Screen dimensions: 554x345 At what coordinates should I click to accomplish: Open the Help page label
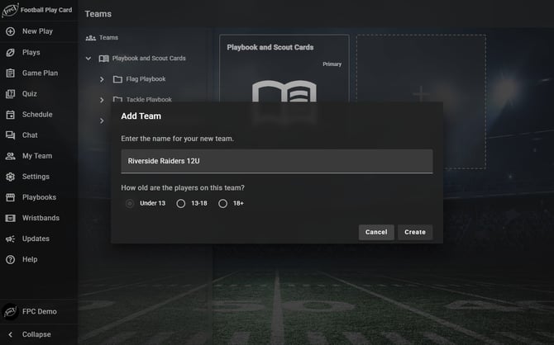coord(30,260)
